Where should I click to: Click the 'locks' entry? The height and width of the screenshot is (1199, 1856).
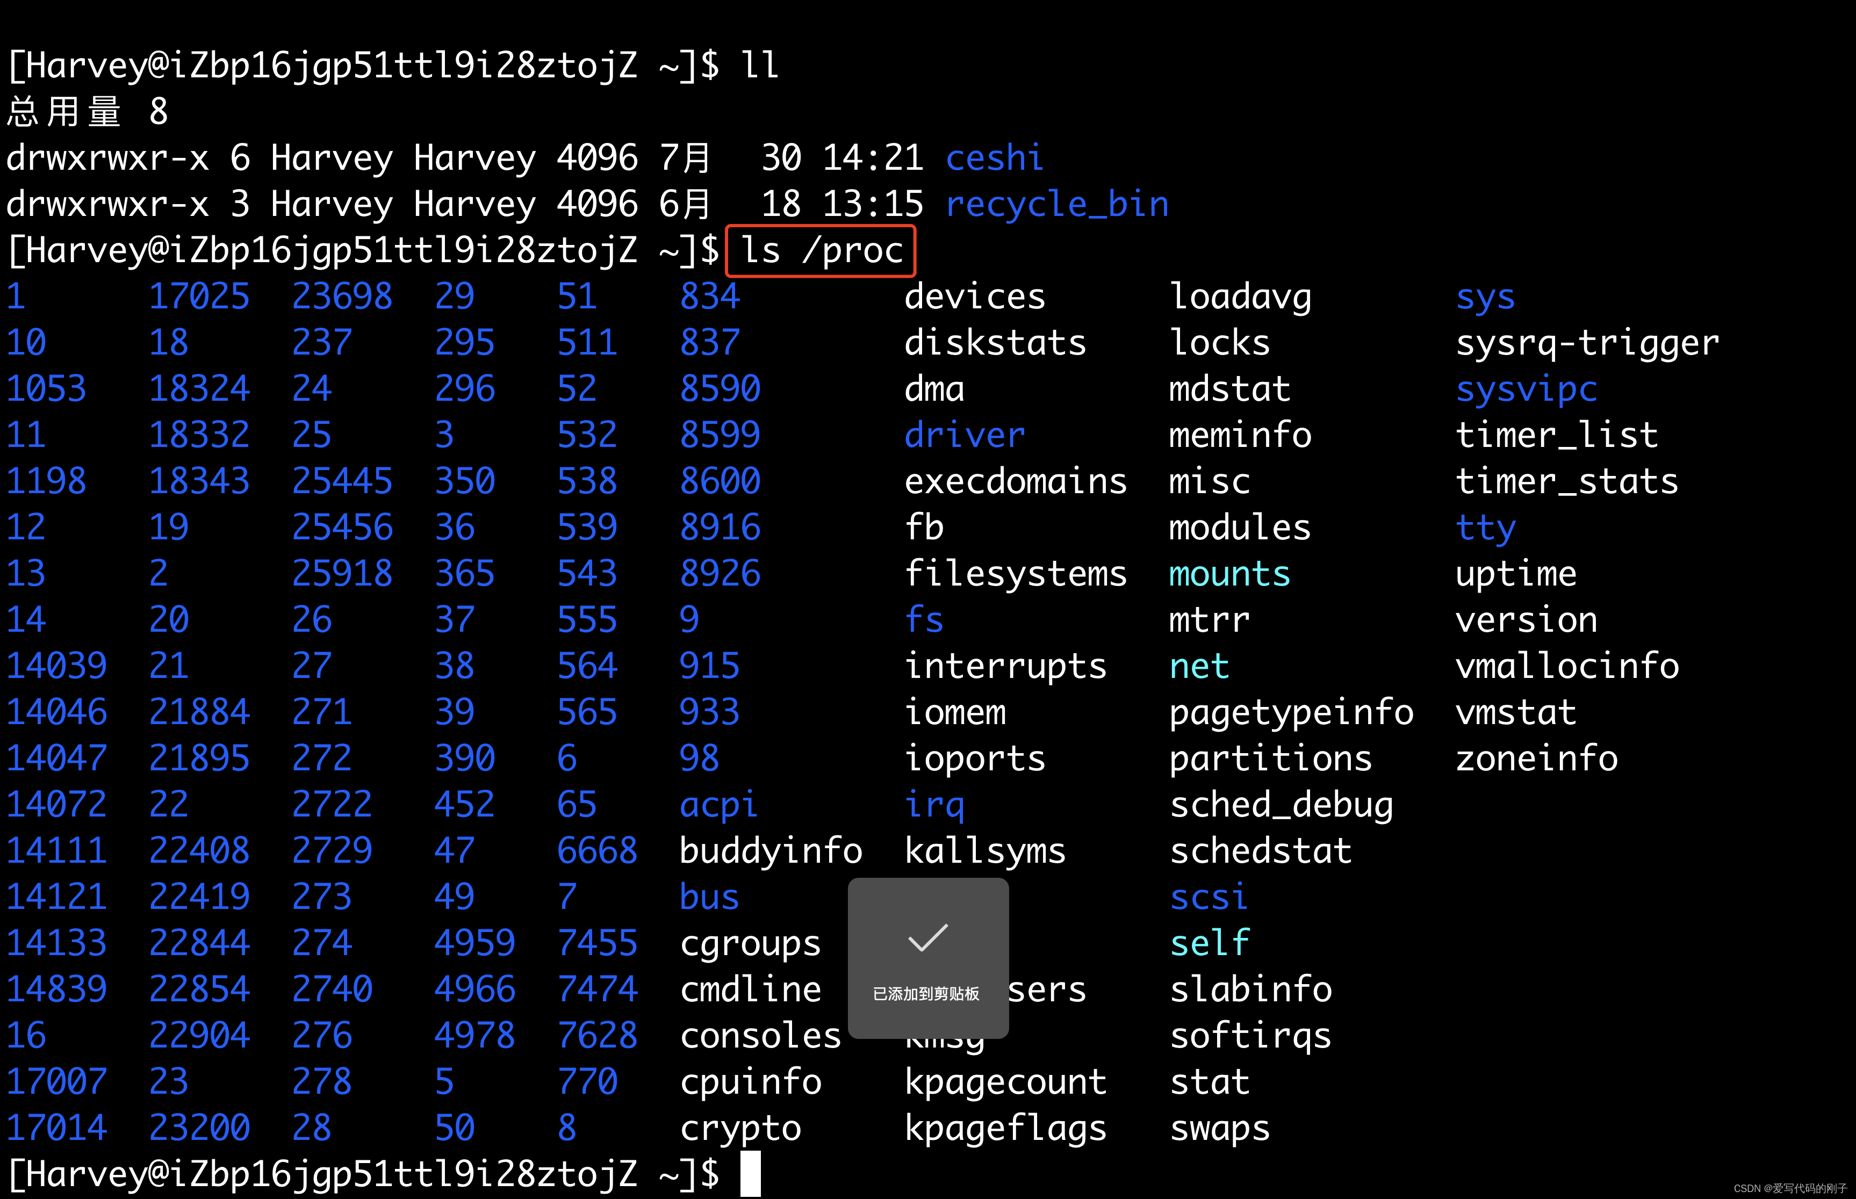pyautogui.click(x=1220, y=343)
